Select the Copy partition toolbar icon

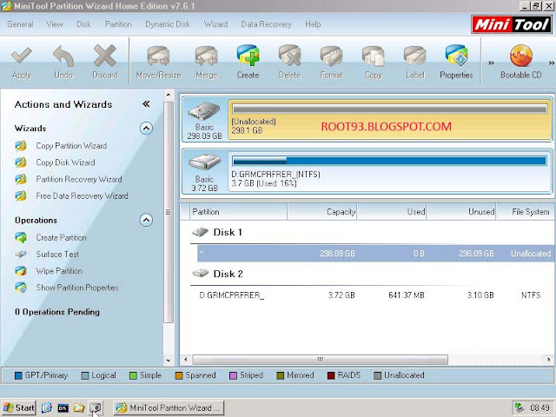pyautogui.click(x=373, y=56)
